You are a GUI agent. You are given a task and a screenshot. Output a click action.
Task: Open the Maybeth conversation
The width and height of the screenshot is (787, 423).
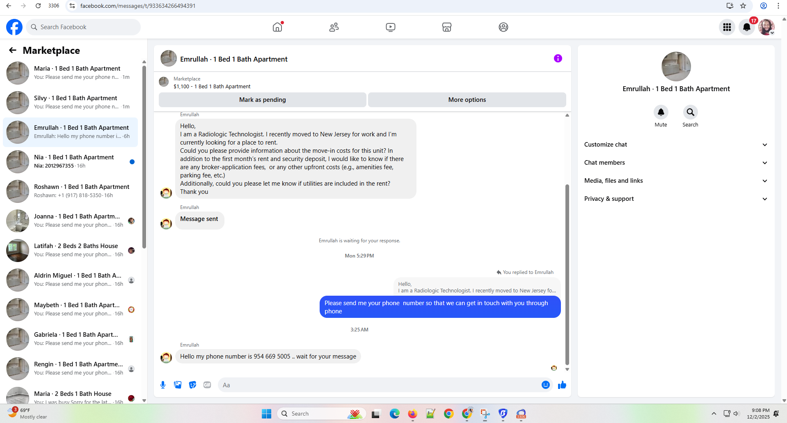click(71, 310)
